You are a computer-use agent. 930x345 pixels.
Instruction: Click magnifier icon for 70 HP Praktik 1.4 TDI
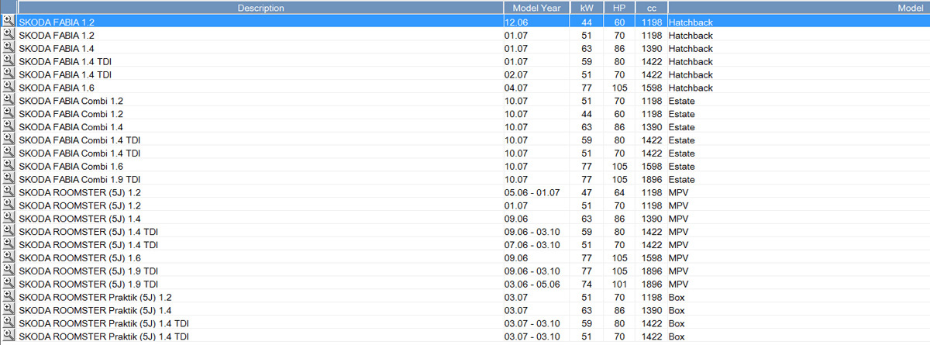[8, 336]
